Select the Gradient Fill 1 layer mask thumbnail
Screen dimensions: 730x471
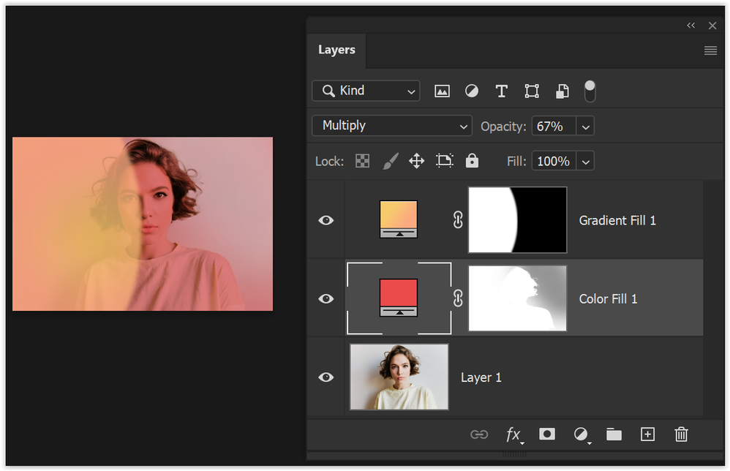point(517,219)
